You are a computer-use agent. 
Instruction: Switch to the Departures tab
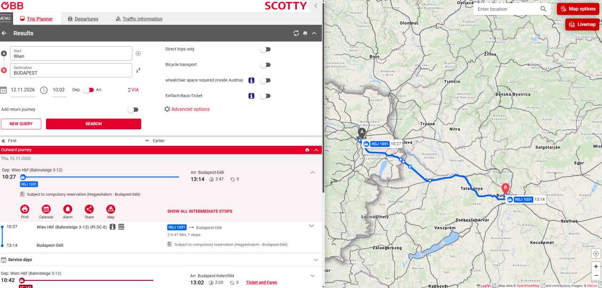pyautogui.click(x=83, y=19)
